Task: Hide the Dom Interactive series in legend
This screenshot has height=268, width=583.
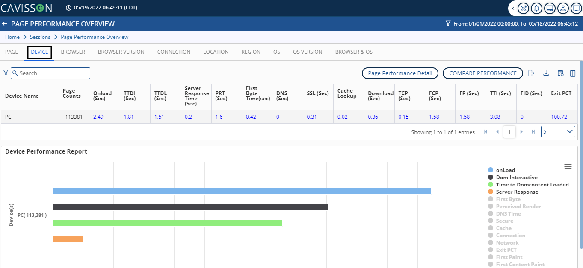Action: (512, 178)
